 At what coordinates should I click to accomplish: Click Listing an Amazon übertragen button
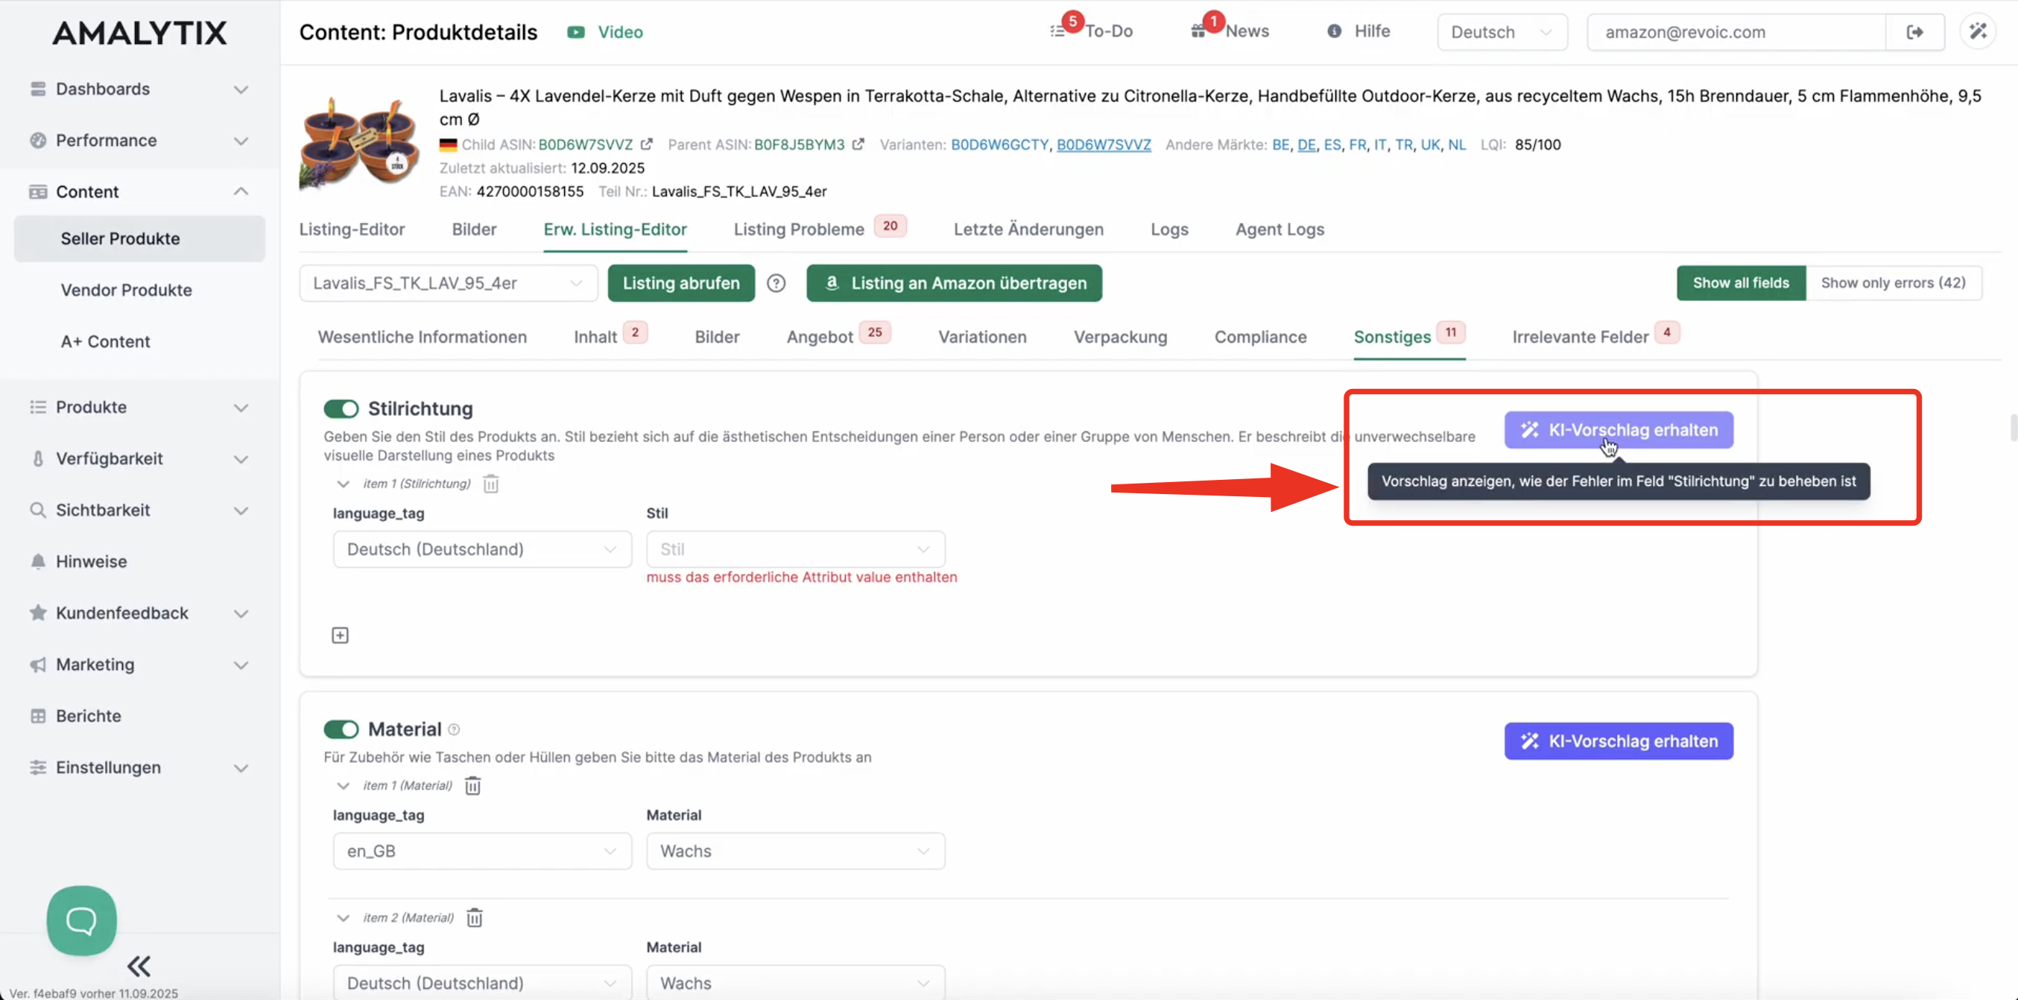(x=953, y=283)
